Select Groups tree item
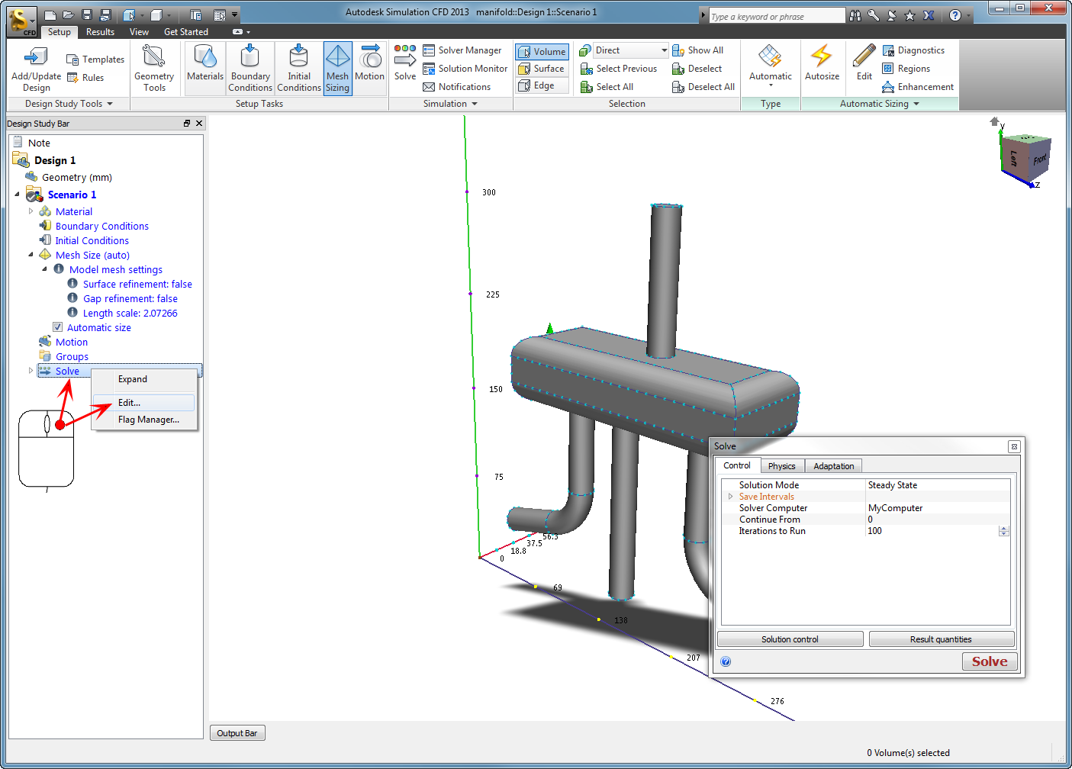This screenshot has width=1072, height=769. 72,356
